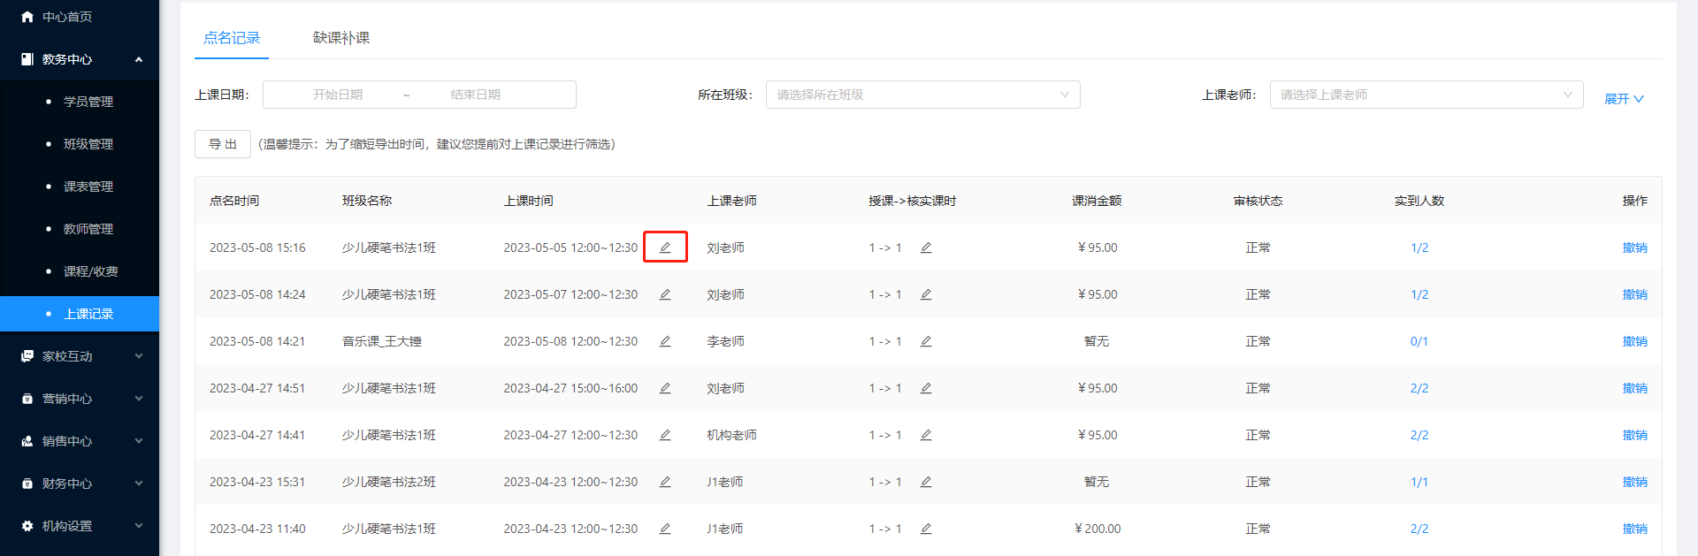Click the 教务中心 book icon
This screenshot has width=1698, height=556.
coord(27,59)
